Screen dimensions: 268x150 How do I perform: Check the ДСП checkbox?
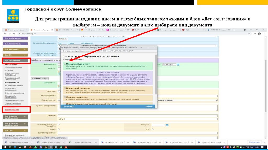153,129
